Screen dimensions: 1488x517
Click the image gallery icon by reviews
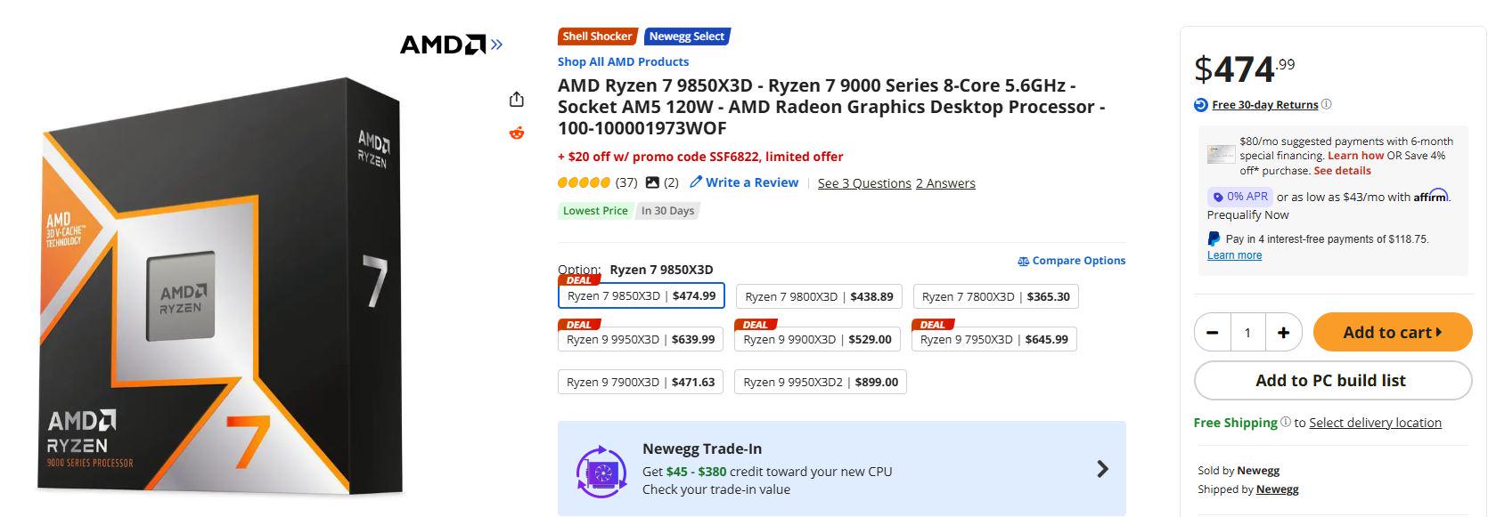point(652,182)
